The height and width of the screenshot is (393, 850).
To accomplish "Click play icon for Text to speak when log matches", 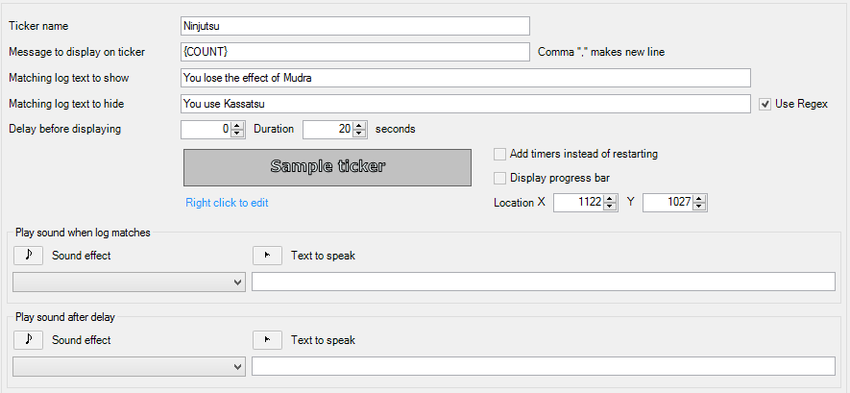I will [266, 255].
